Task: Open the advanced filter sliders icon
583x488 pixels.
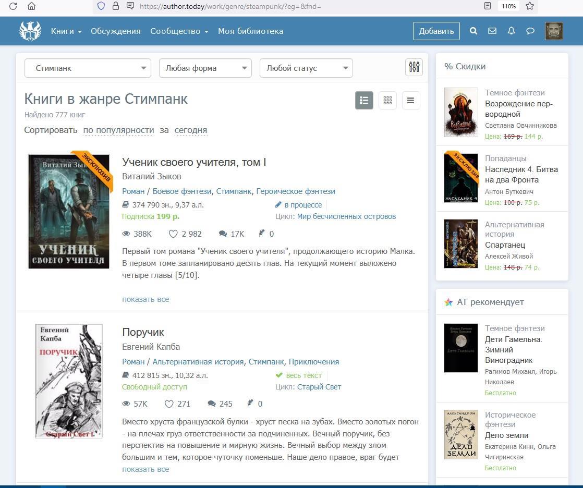Action: point(414,67)
